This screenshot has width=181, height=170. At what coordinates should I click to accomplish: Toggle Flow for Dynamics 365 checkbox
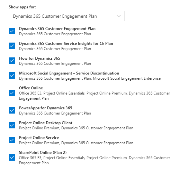coord(12,61)
